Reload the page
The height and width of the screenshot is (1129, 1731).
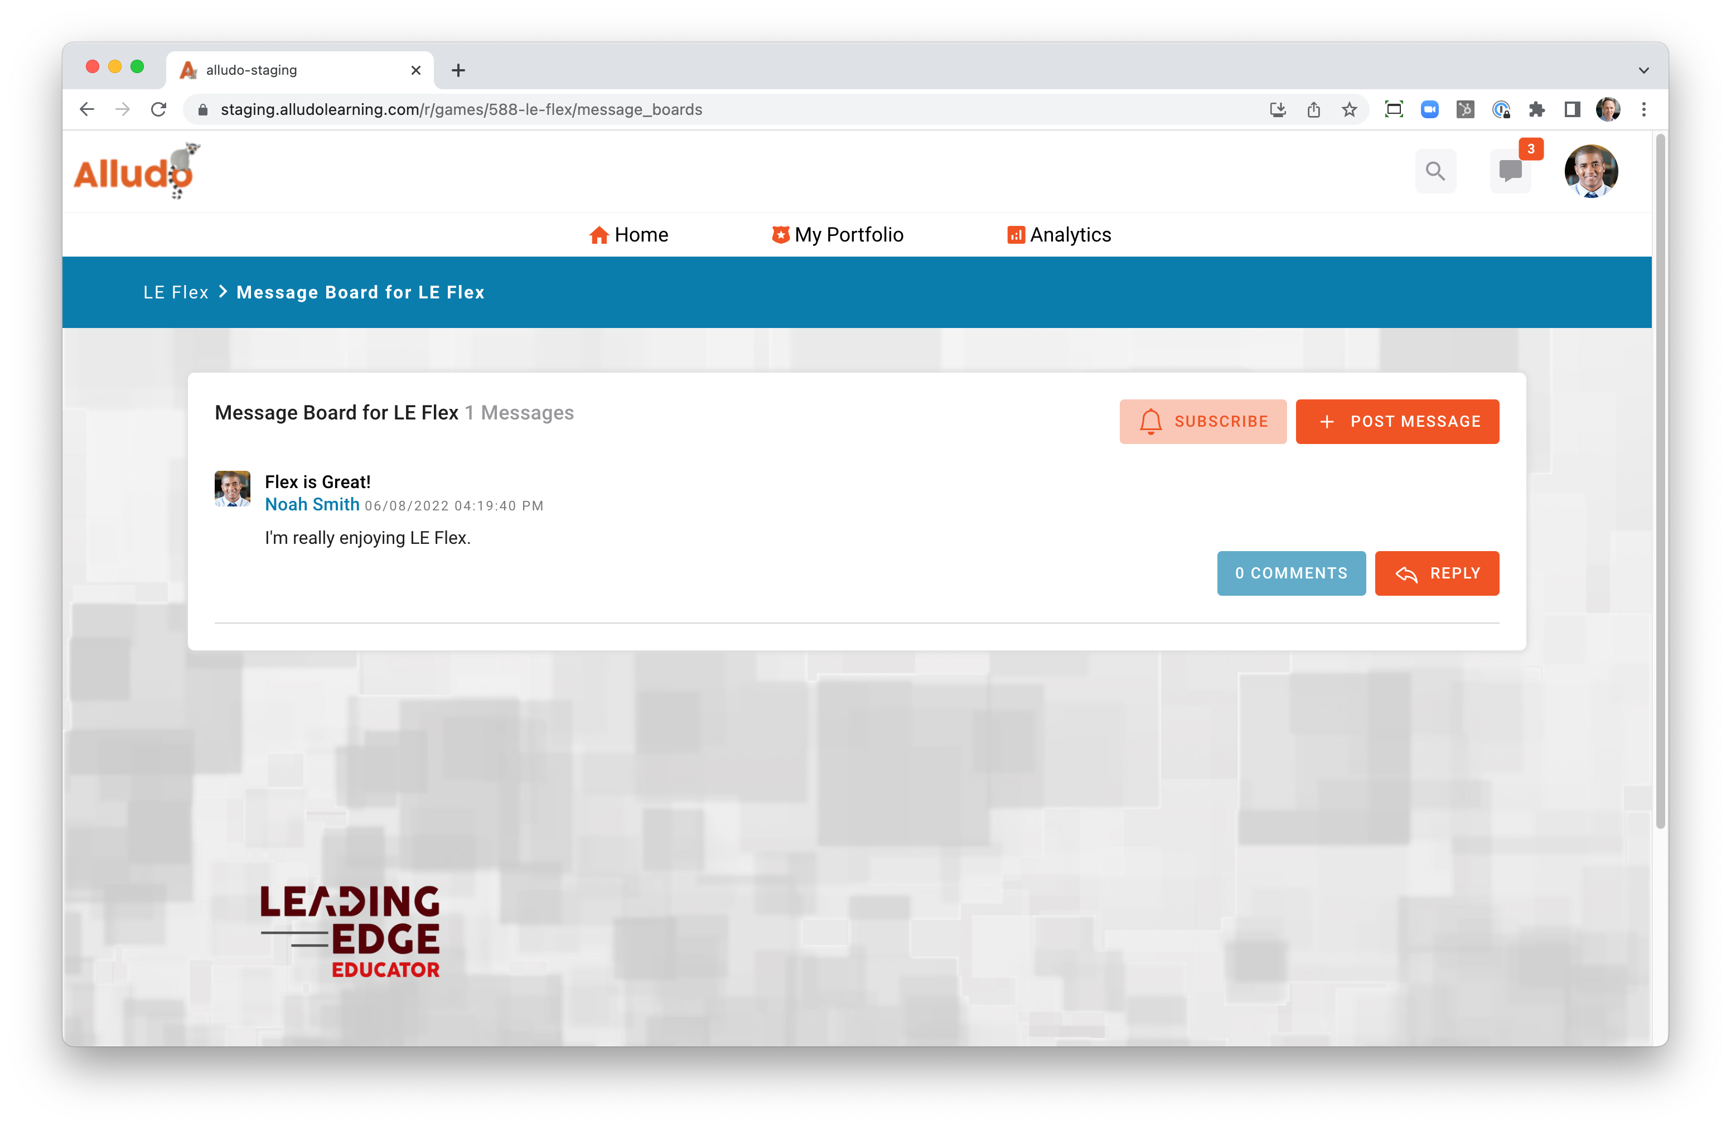pyautogui.click(x=158, y=110)
